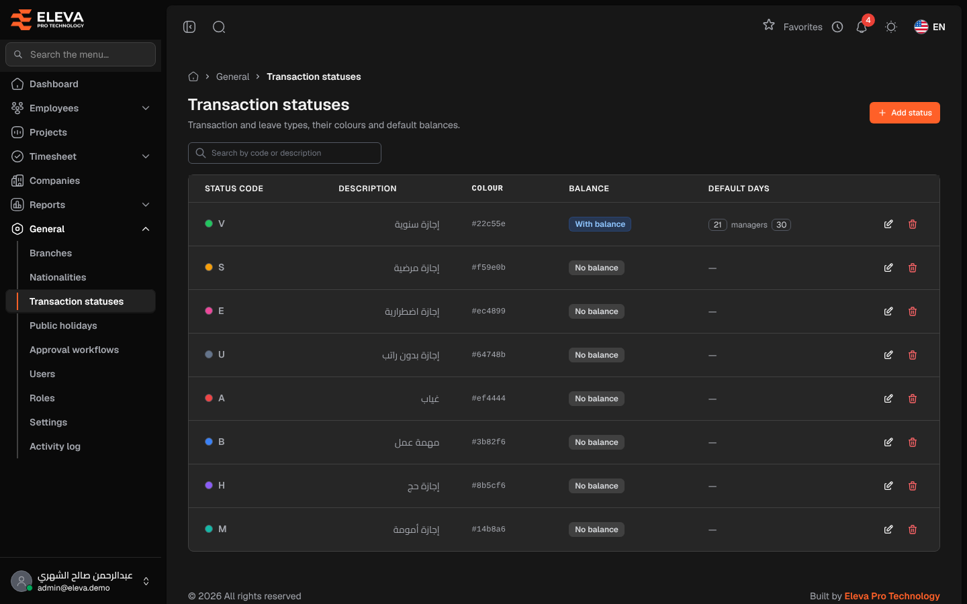This screenshot has width=967, height=604.
Task: Delete status E row
Action: [913, 311]
